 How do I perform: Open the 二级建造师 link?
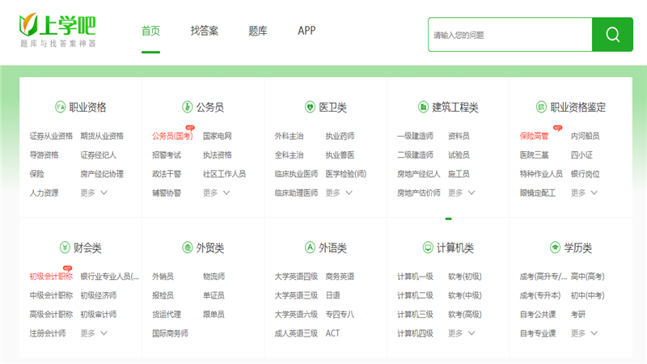[415, 154]
